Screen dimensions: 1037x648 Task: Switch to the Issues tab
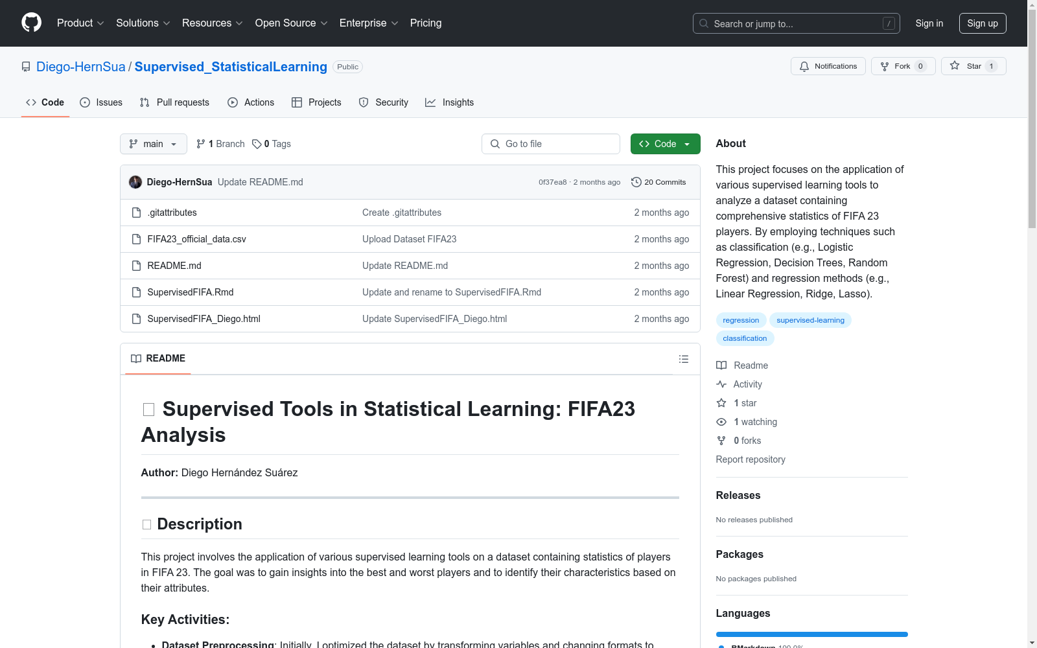[101, 102]
